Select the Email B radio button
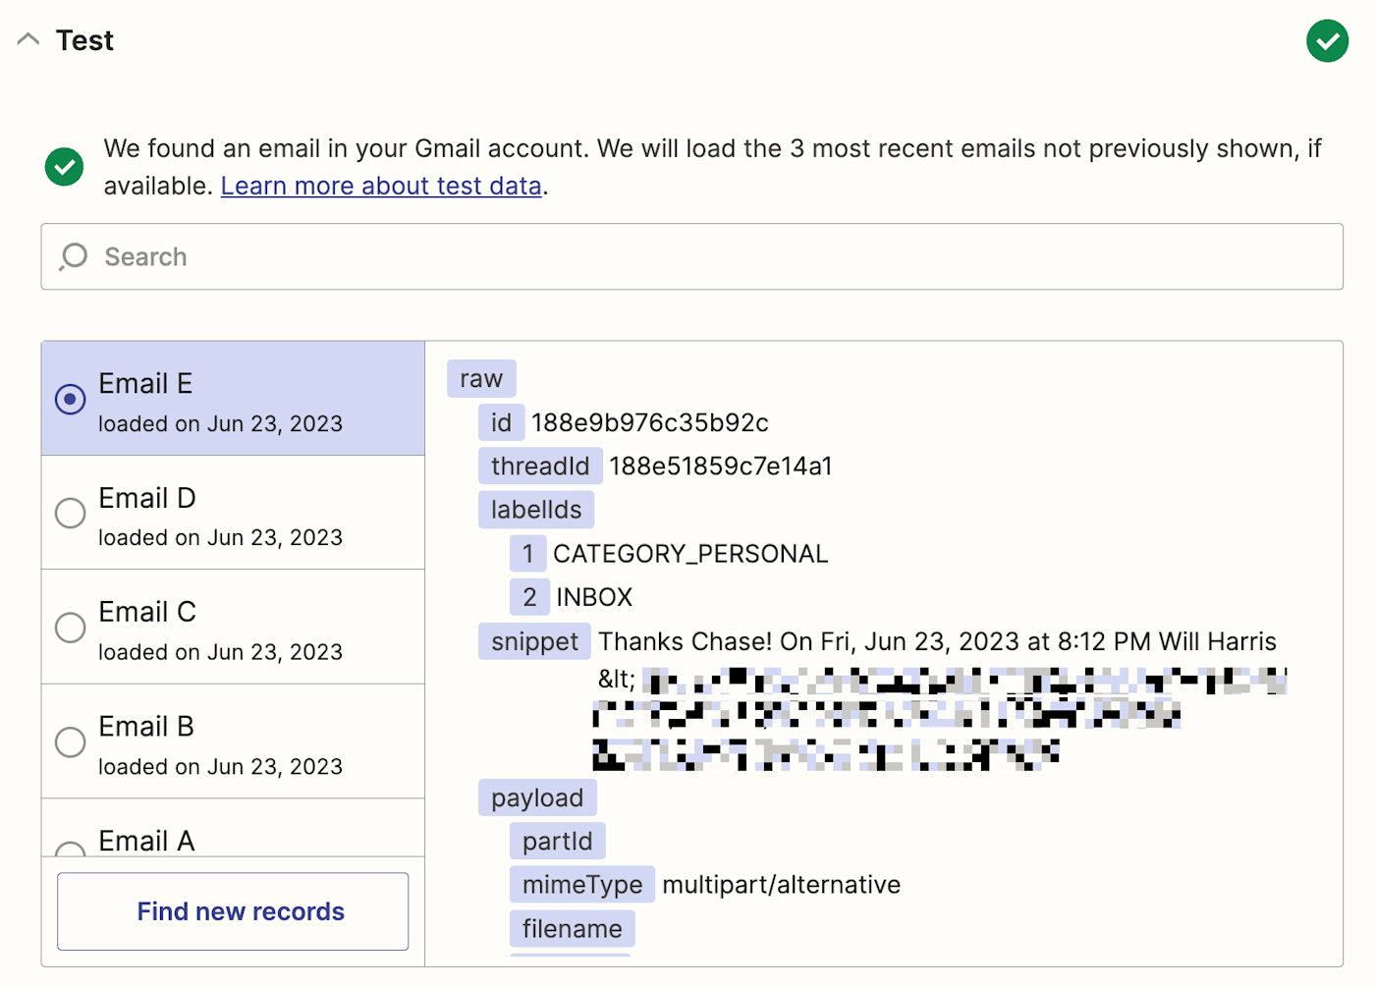This screenshot has height=988, width=1375. (70, 741)
